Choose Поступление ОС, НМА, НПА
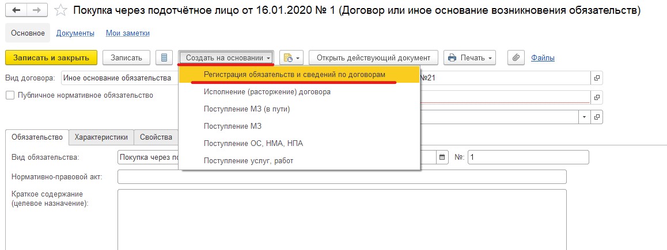667x250 pixels. [x=300, y=144]
